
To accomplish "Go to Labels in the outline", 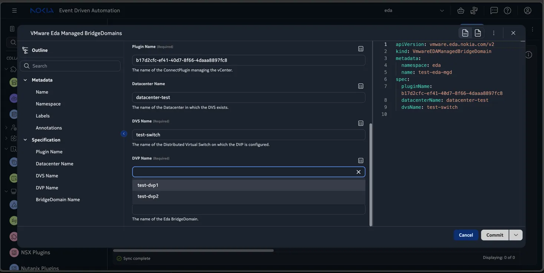I will coord(43,116).
